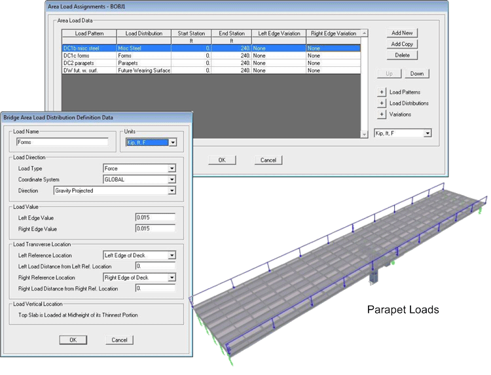Screen dimensions: 491x375
Task: Select the DC1b misc steel row
Action: (x=88, y=48)
